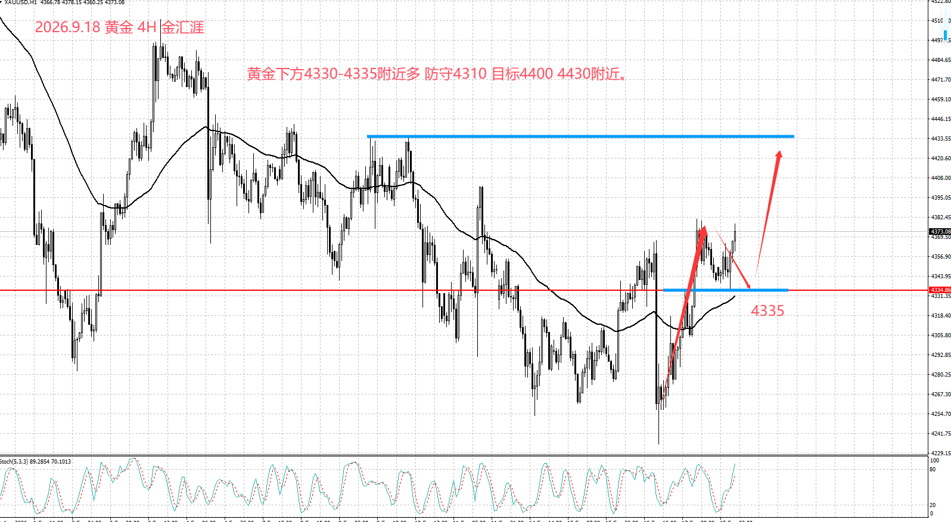Click the 4241.75 price axis label
This screenshot has height=522, width=951.
tap(941, 434)
